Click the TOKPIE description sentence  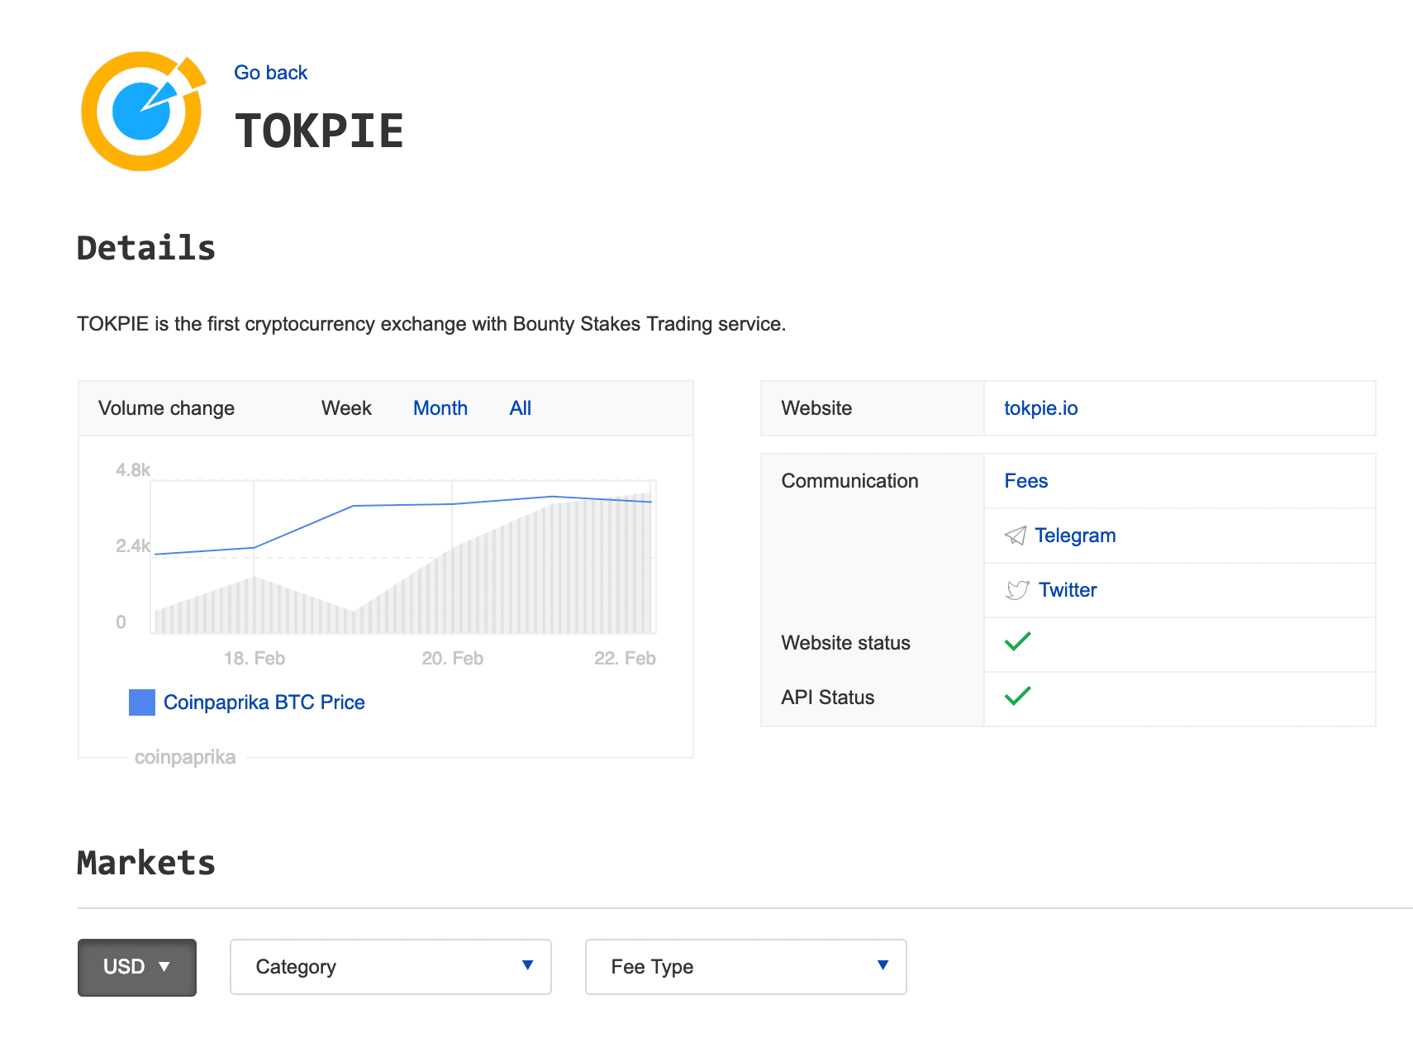point(431,324)
